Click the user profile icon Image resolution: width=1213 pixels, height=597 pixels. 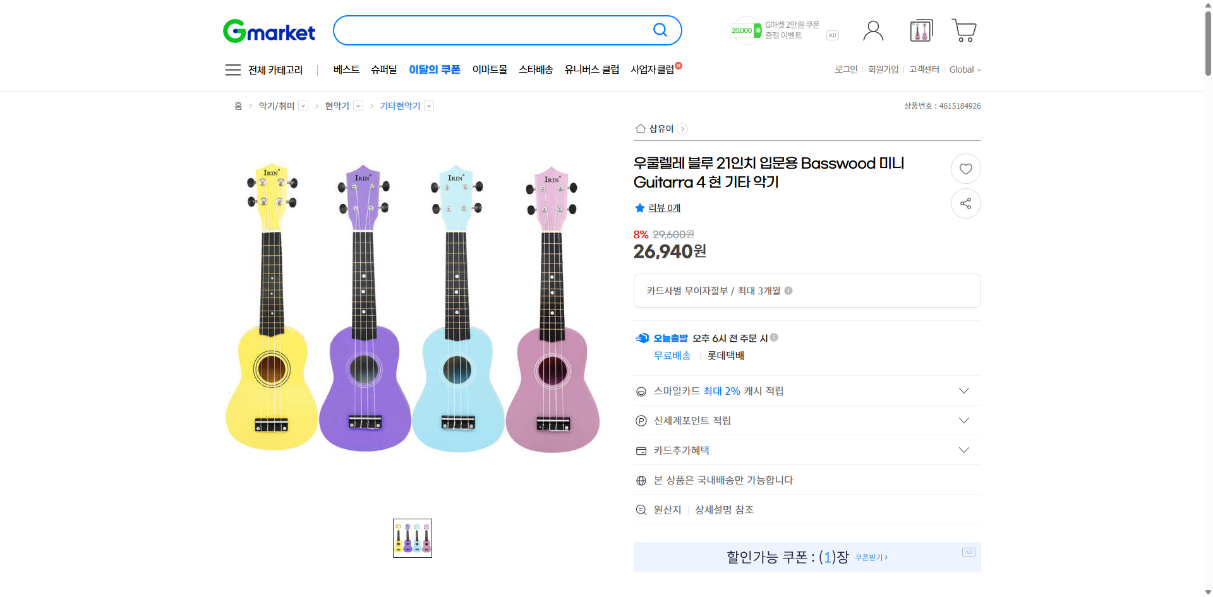(872, 30)
